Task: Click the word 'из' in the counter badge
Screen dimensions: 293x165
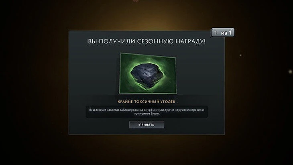Action: pyautogui.click(x=224, y=33)
